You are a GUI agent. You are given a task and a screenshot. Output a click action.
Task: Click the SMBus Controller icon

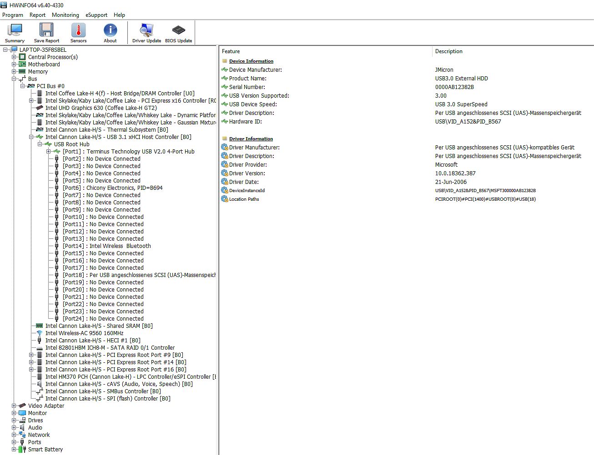(39, 391)
